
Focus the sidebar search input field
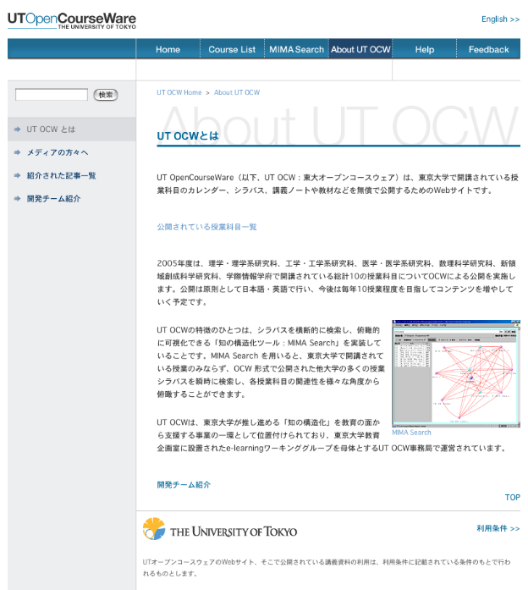click(52, 95)
